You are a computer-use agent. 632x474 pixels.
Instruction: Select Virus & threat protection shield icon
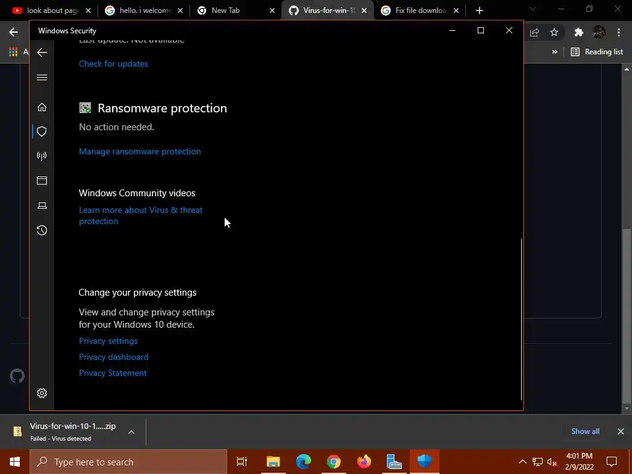42,131
